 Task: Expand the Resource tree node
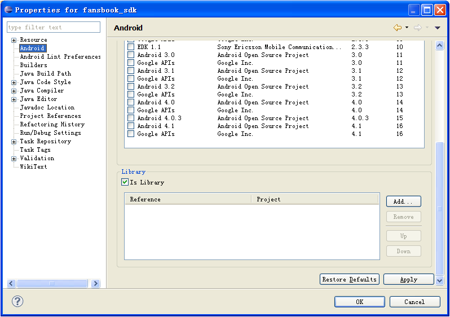(x=14, y=40)
